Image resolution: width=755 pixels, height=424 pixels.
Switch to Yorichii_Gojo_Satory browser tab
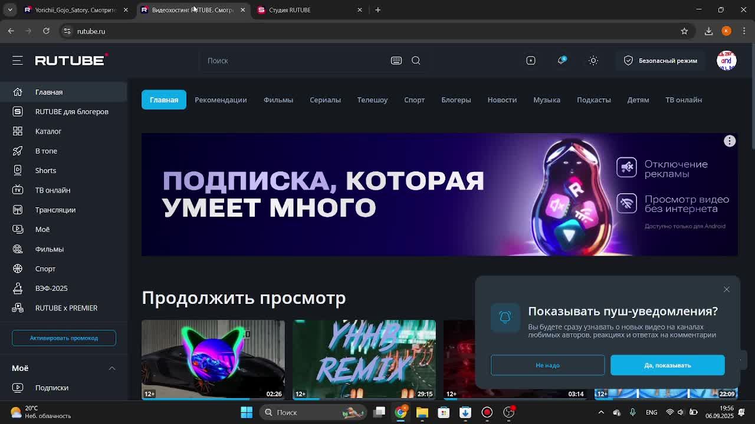(x=75, y=10)
